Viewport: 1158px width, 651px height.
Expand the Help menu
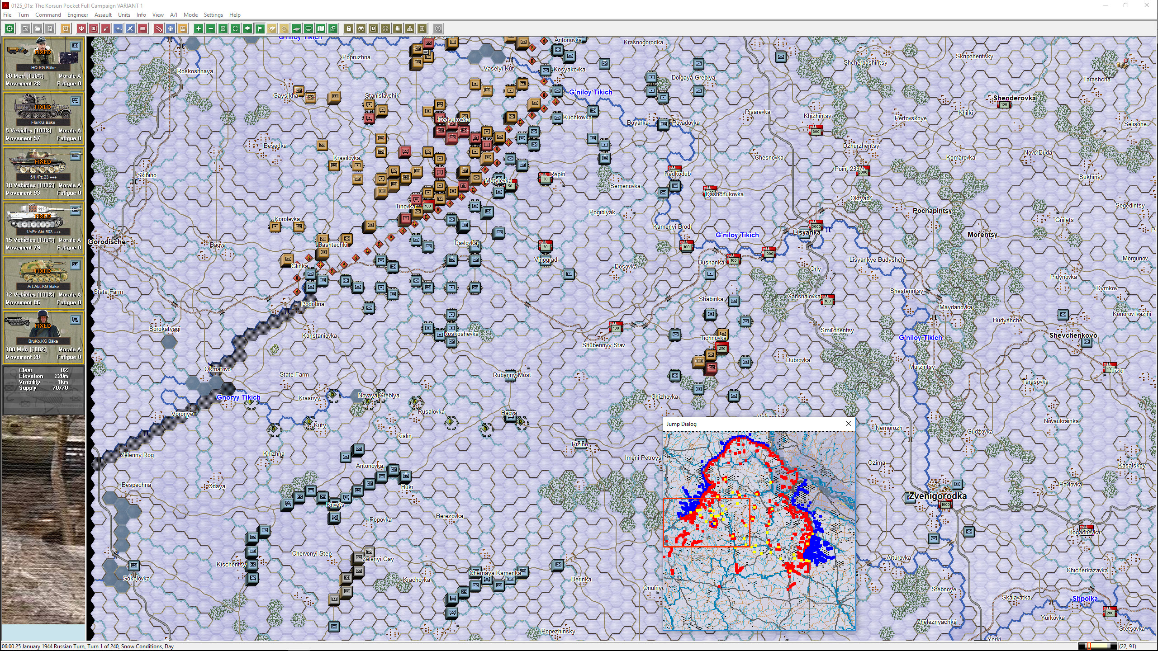235,15
